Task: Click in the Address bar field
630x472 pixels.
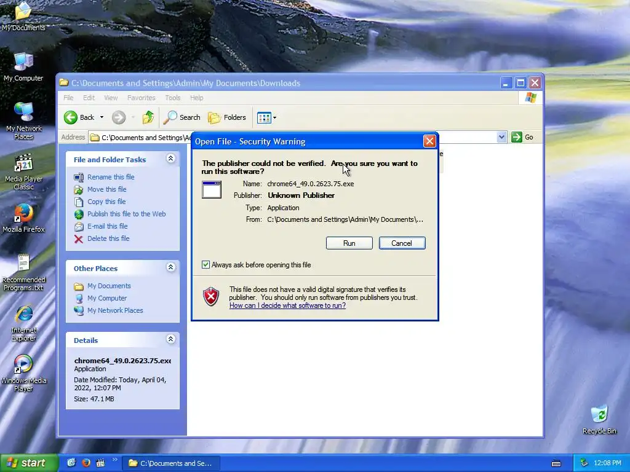Action: click(x=297, y=137)
